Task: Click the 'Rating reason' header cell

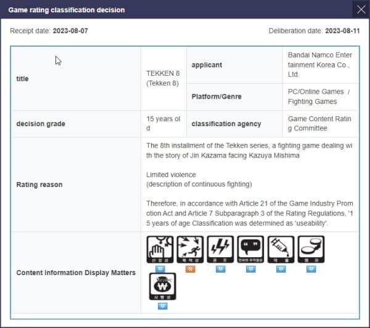Action: (x=76, y=185)
